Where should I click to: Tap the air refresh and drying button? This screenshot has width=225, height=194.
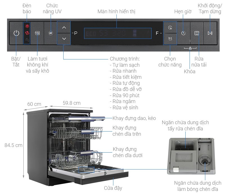pyautogui.click(x=37, y=33)
